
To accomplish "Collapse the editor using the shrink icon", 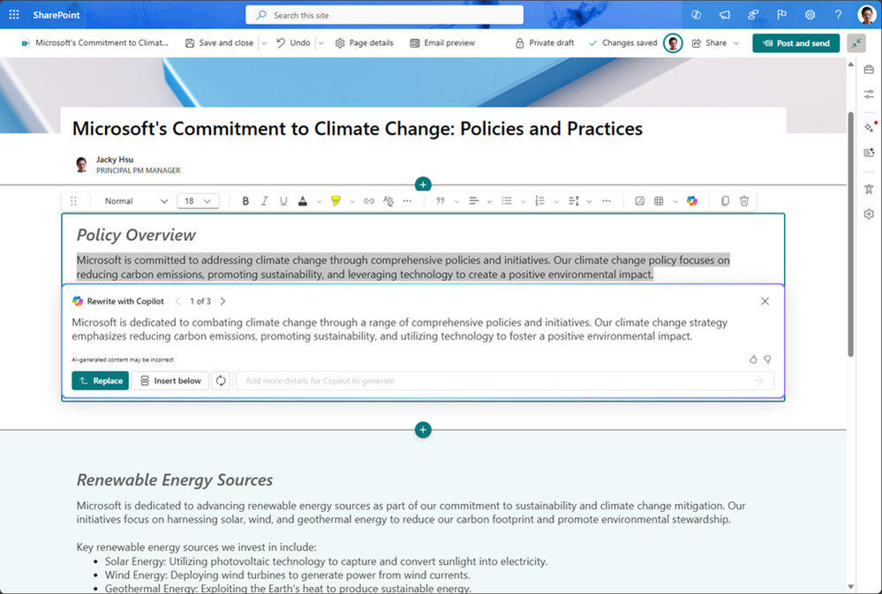I will (856, 43).
